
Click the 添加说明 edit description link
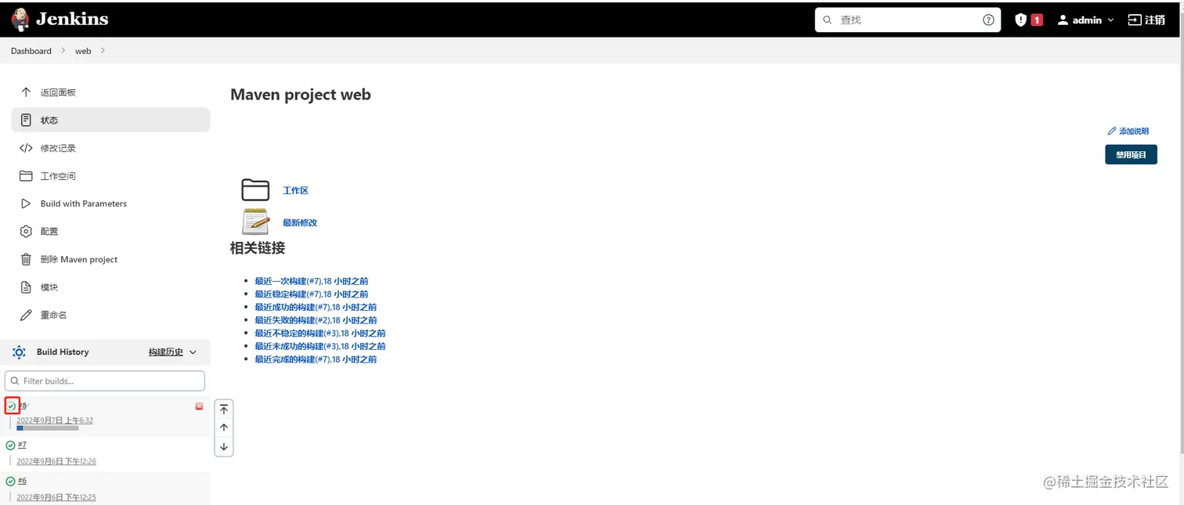click(1128, 132)
